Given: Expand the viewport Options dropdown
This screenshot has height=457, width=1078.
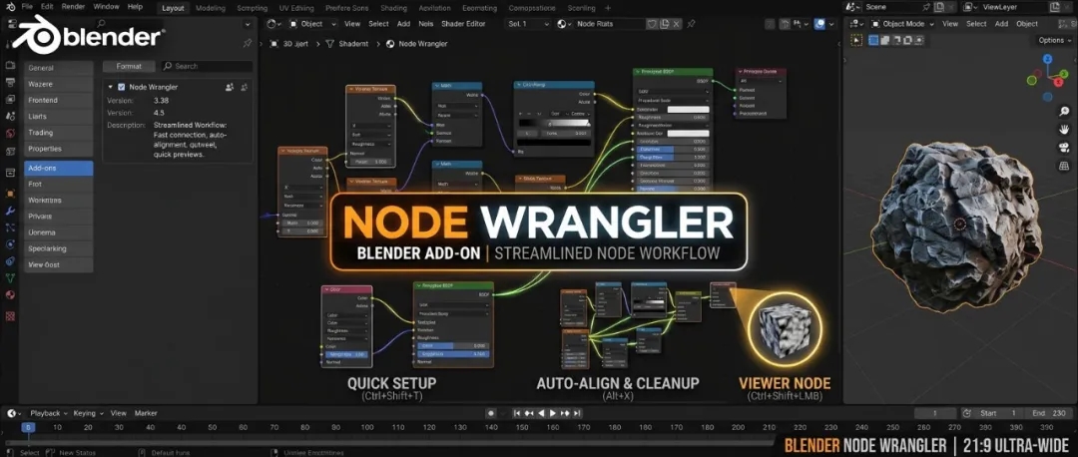Looking at the screenshot, I should (x=1055, y=41).
